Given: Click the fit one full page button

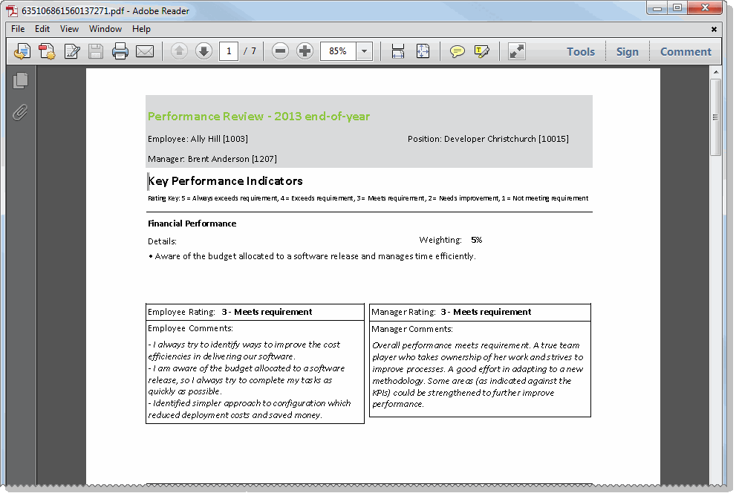Looking at the screenshot, I should [x=423, y=51].
